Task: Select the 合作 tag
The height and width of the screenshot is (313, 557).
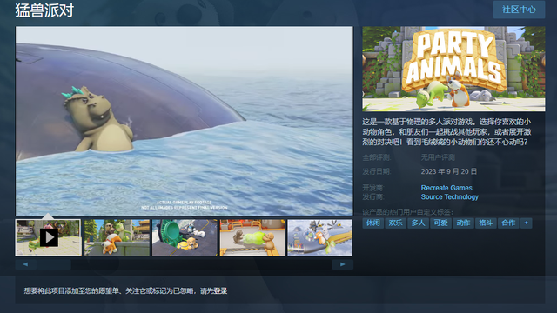Action: click(x=508, y=223)
